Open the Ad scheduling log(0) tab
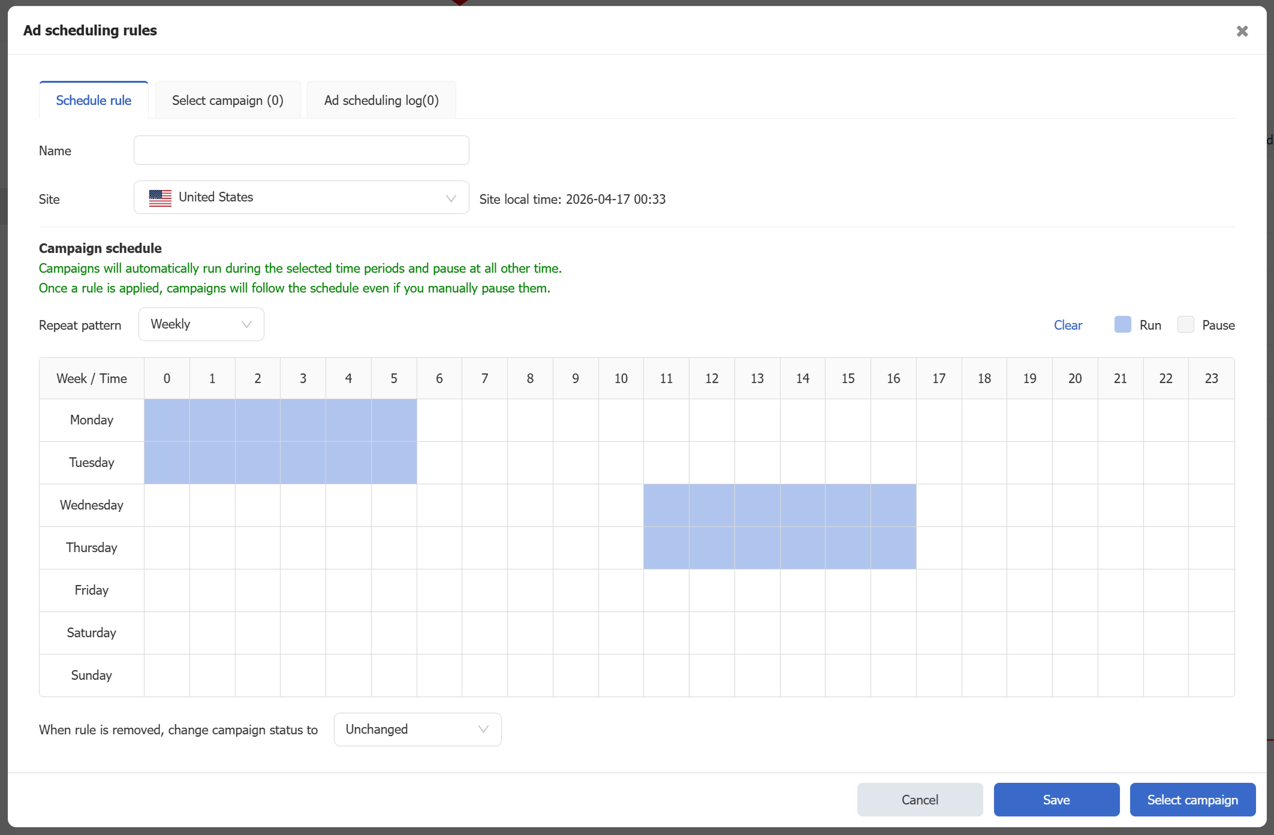 click(x=381, y=101)
